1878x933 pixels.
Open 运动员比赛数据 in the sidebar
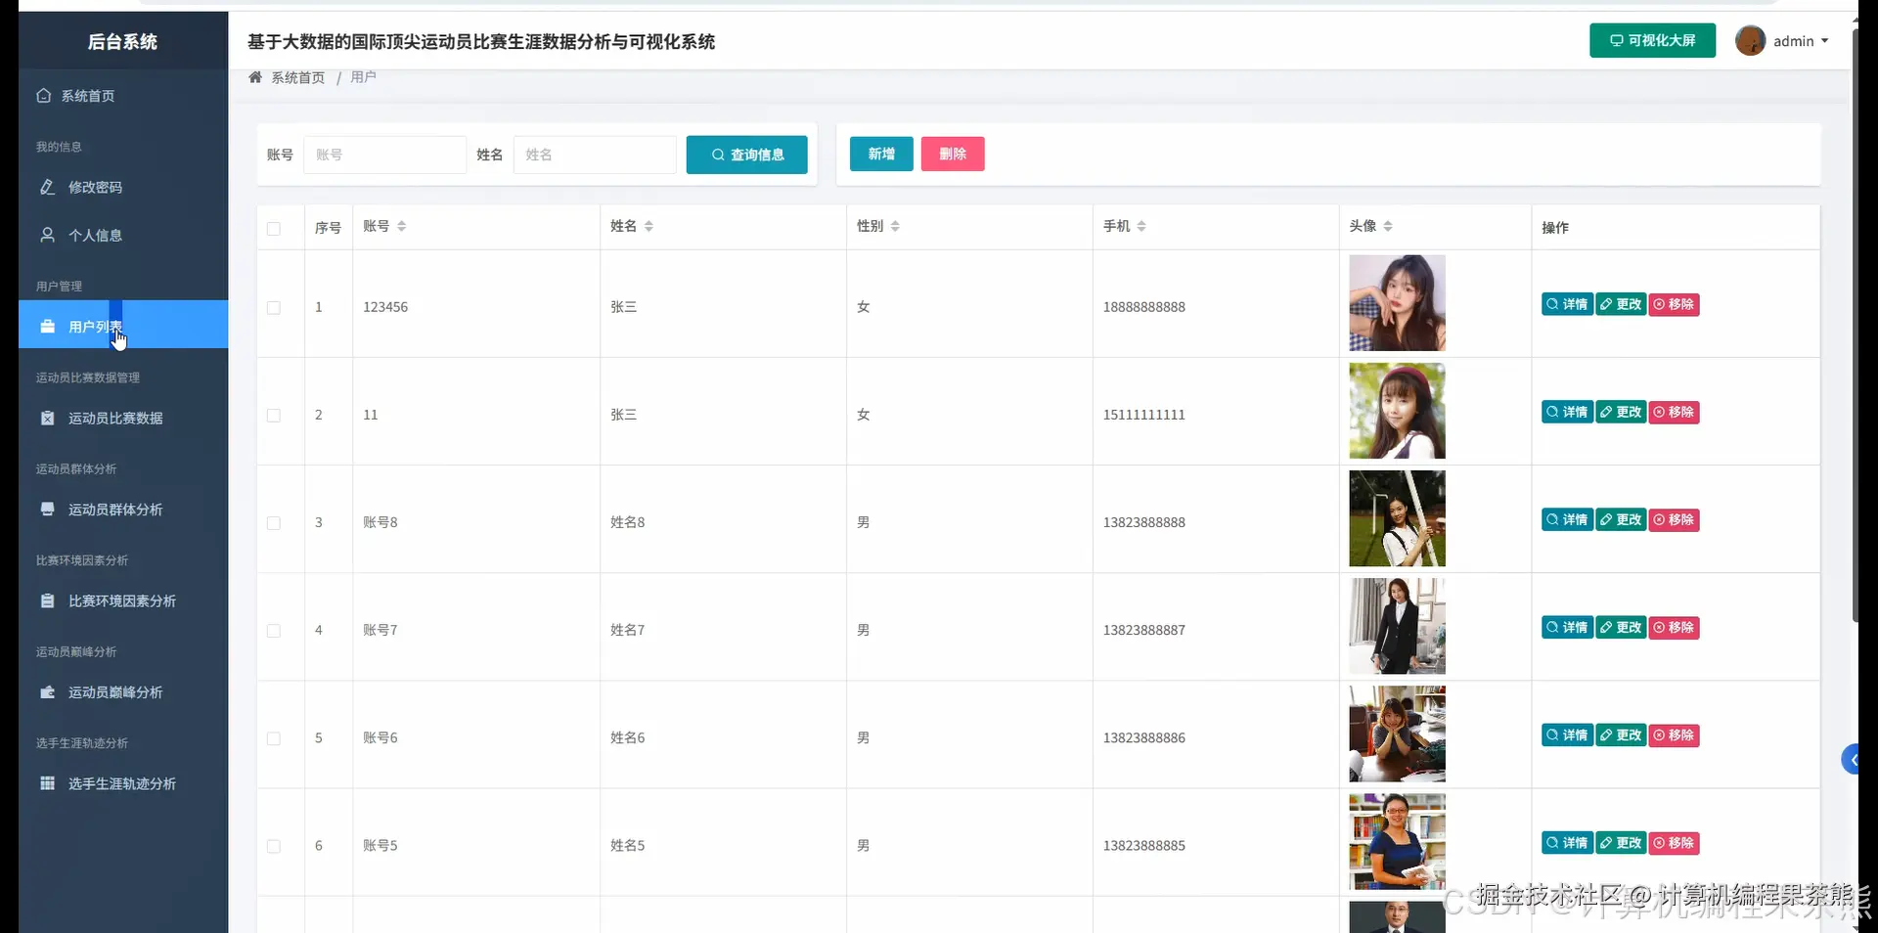123,418
